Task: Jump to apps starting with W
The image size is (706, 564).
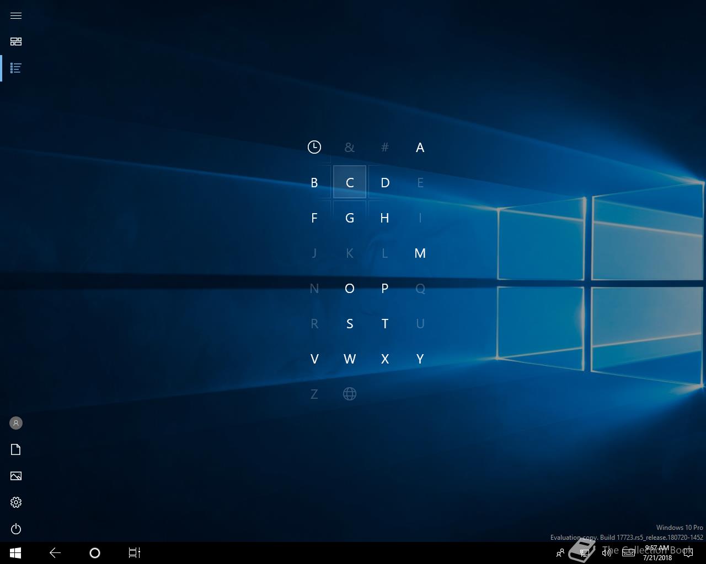Action: [350, 359]
